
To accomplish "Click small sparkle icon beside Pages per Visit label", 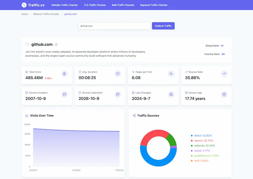I will 133,72.
